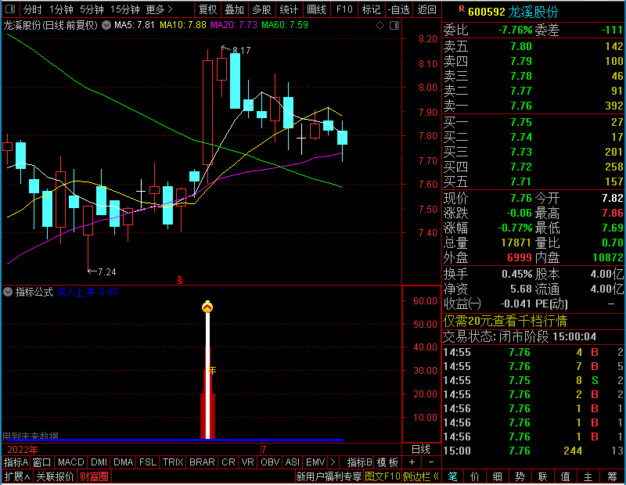The width and height of the screenshot is (626, 485).
Task: Click the 多股 multi-stock button
Action: pyautogui.click(x=261, y=9)
